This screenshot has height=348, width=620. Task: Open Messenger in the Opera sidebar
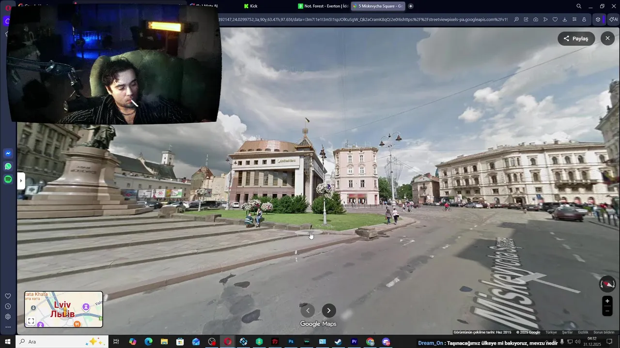pos(8,153)
